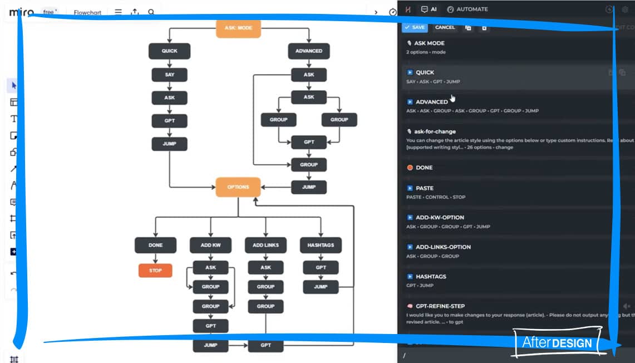Click the timer icon in Miro's top bar
The height and width of the screenshot is (363, 635).
[x=393, y=12]
